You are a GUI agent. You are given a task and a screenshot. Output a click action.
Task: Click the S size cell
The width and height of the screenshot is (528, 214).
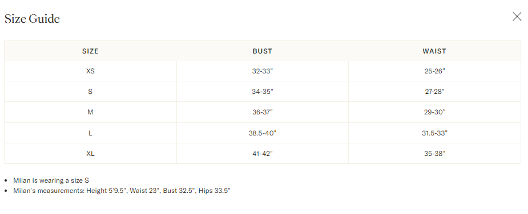tap(90, 92)
